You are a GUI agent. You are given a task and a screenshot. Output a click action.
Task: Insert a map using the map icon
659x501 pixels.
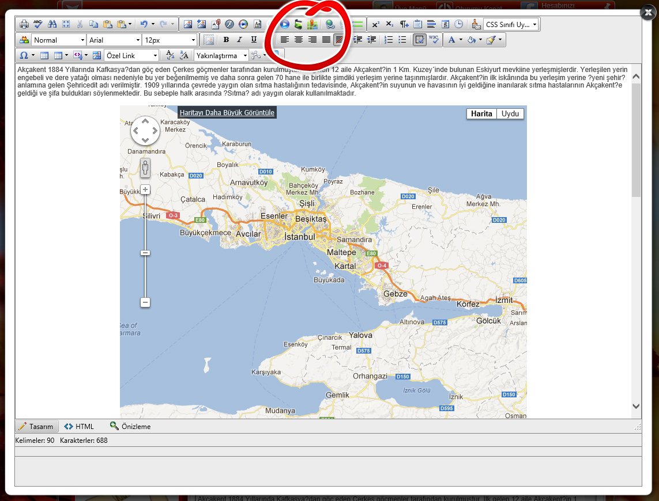point(312,24)
